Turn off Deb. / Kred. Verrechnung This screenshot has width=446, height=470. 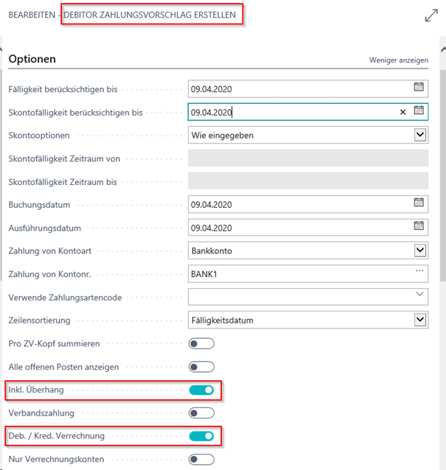201,436
